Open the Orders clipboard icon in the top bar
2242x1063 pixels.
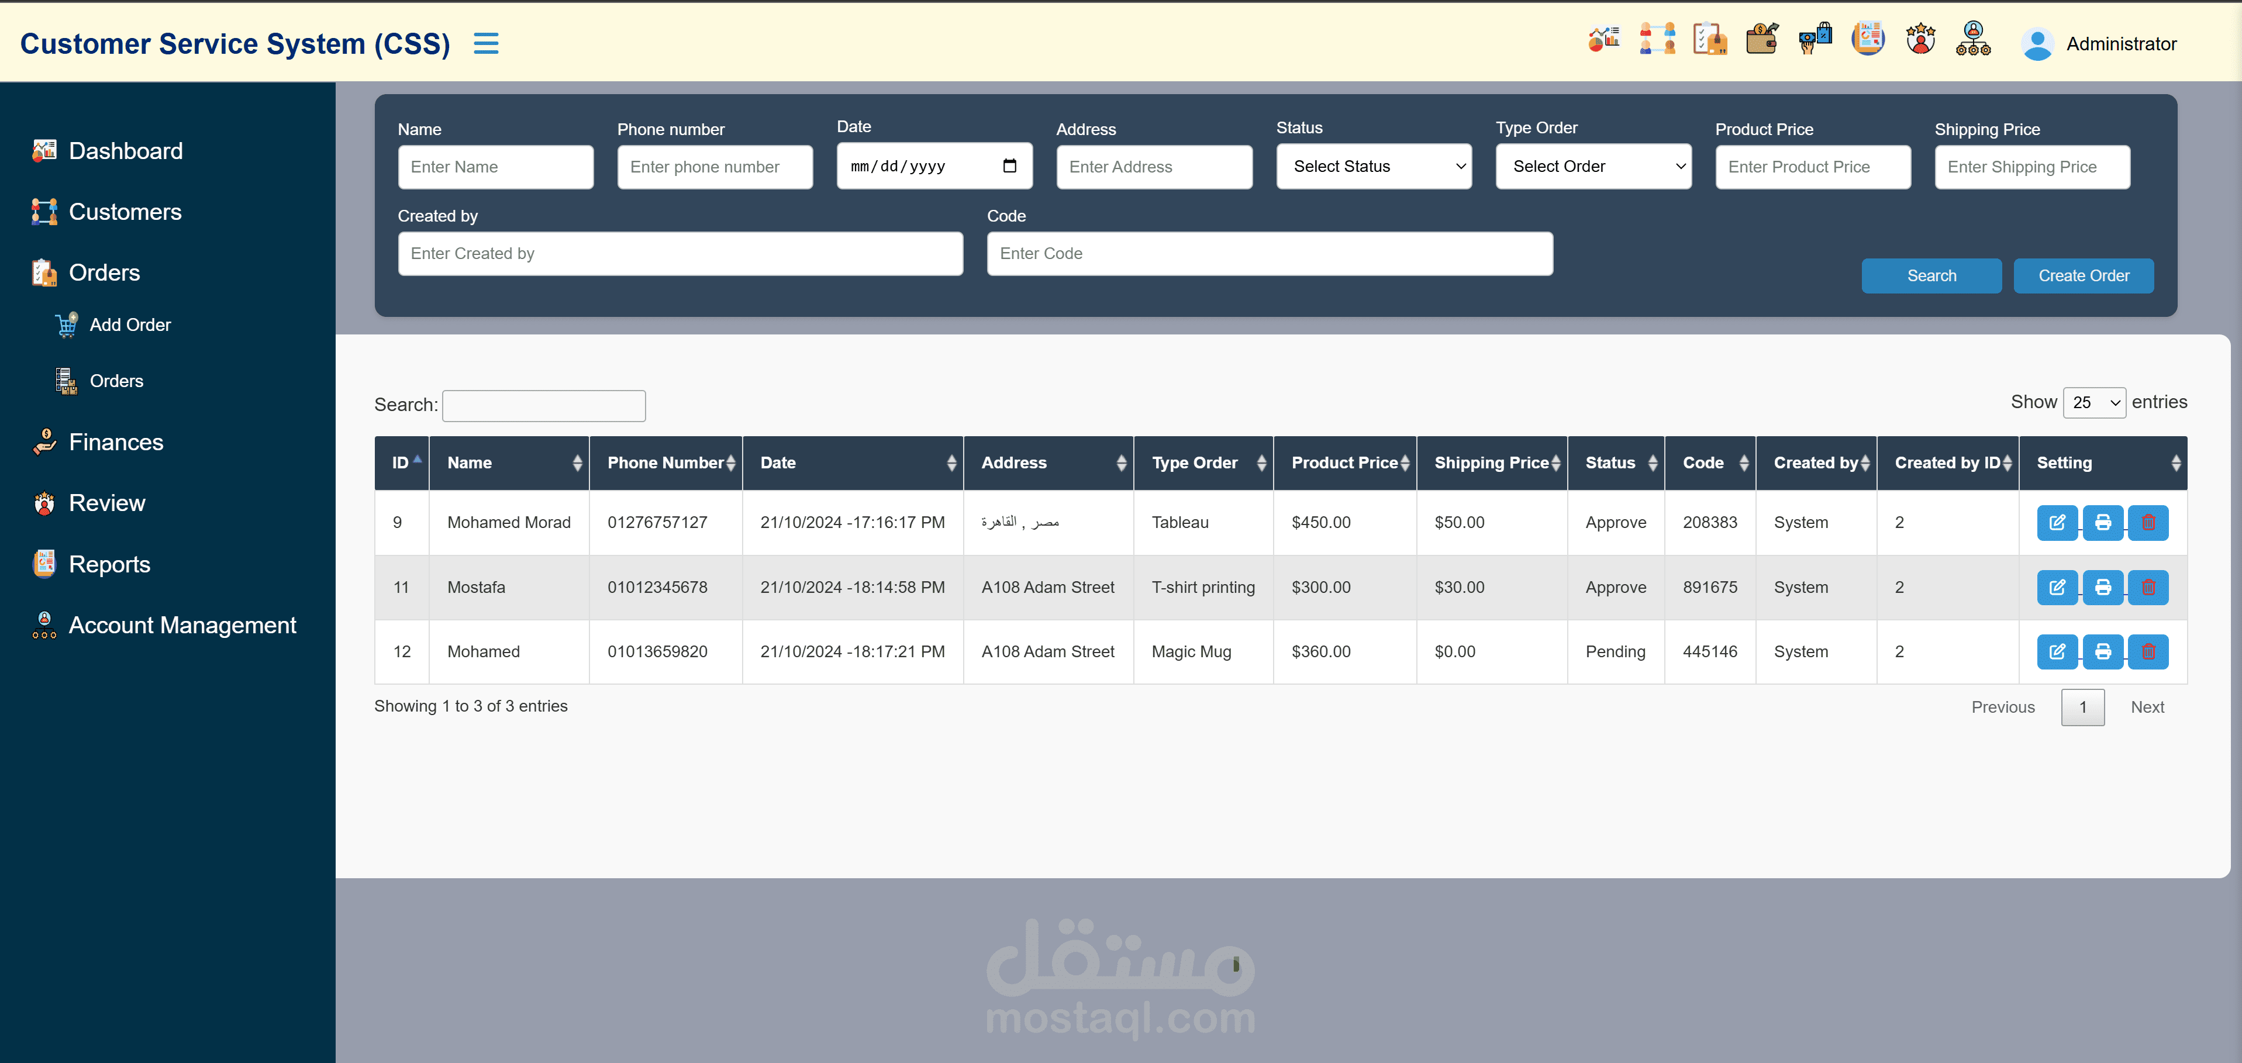coord(1709,39)
